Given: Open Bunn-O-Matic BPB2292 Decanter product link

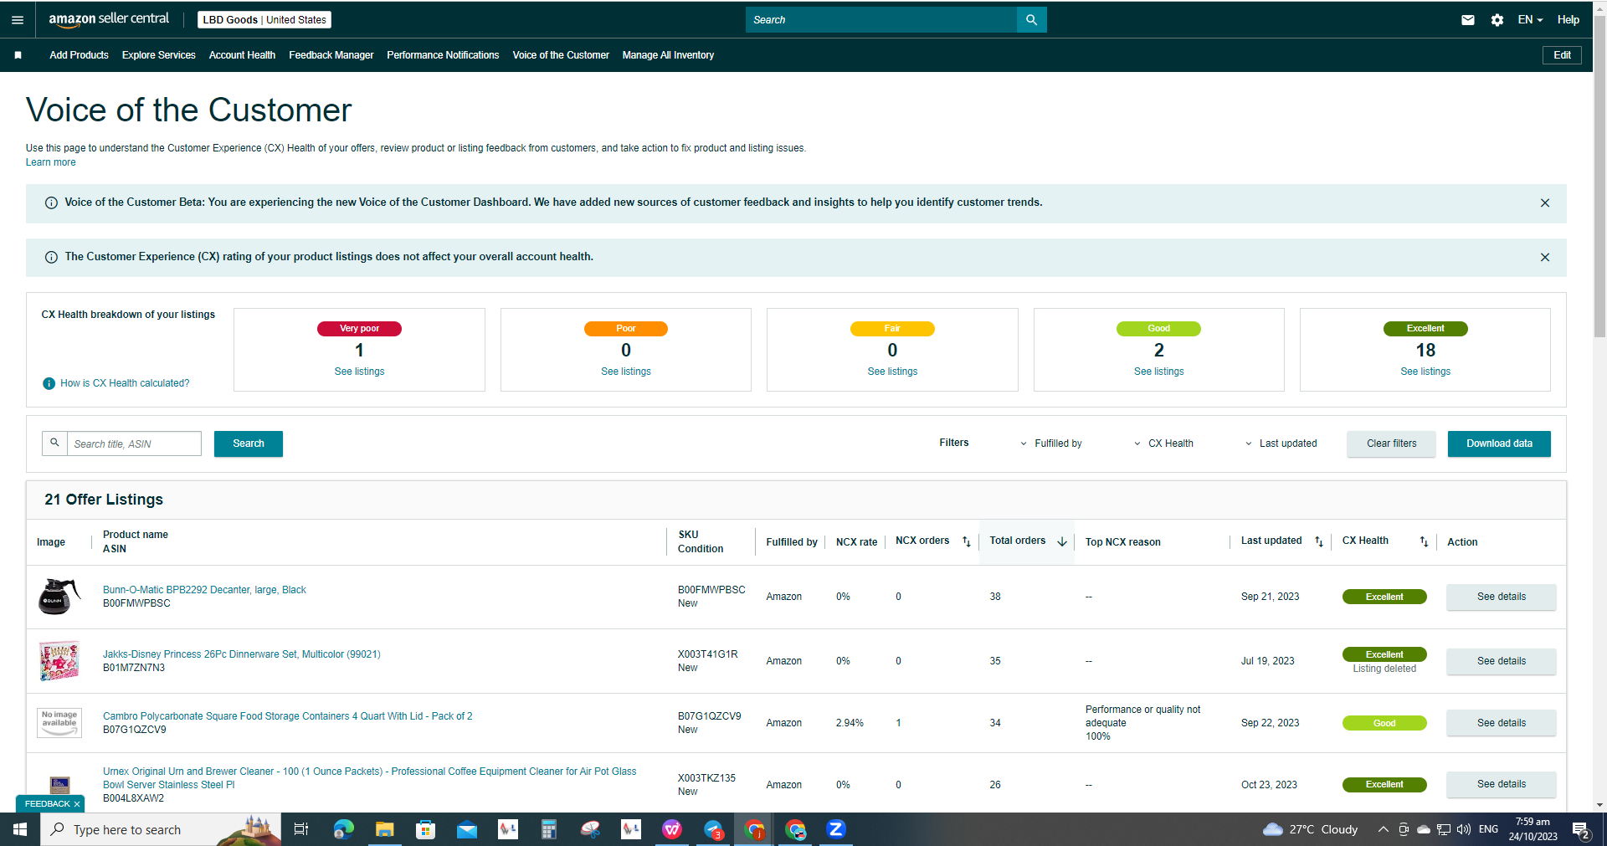Looking at the screenshot, I should click(204, 590).
